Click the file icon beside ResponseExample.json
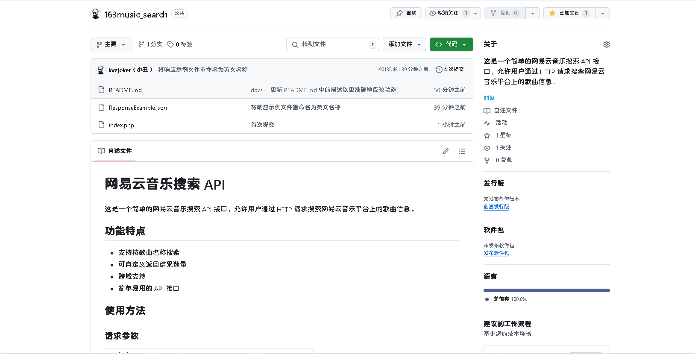This screenshot has height=354, width=695. coord(101,107)
